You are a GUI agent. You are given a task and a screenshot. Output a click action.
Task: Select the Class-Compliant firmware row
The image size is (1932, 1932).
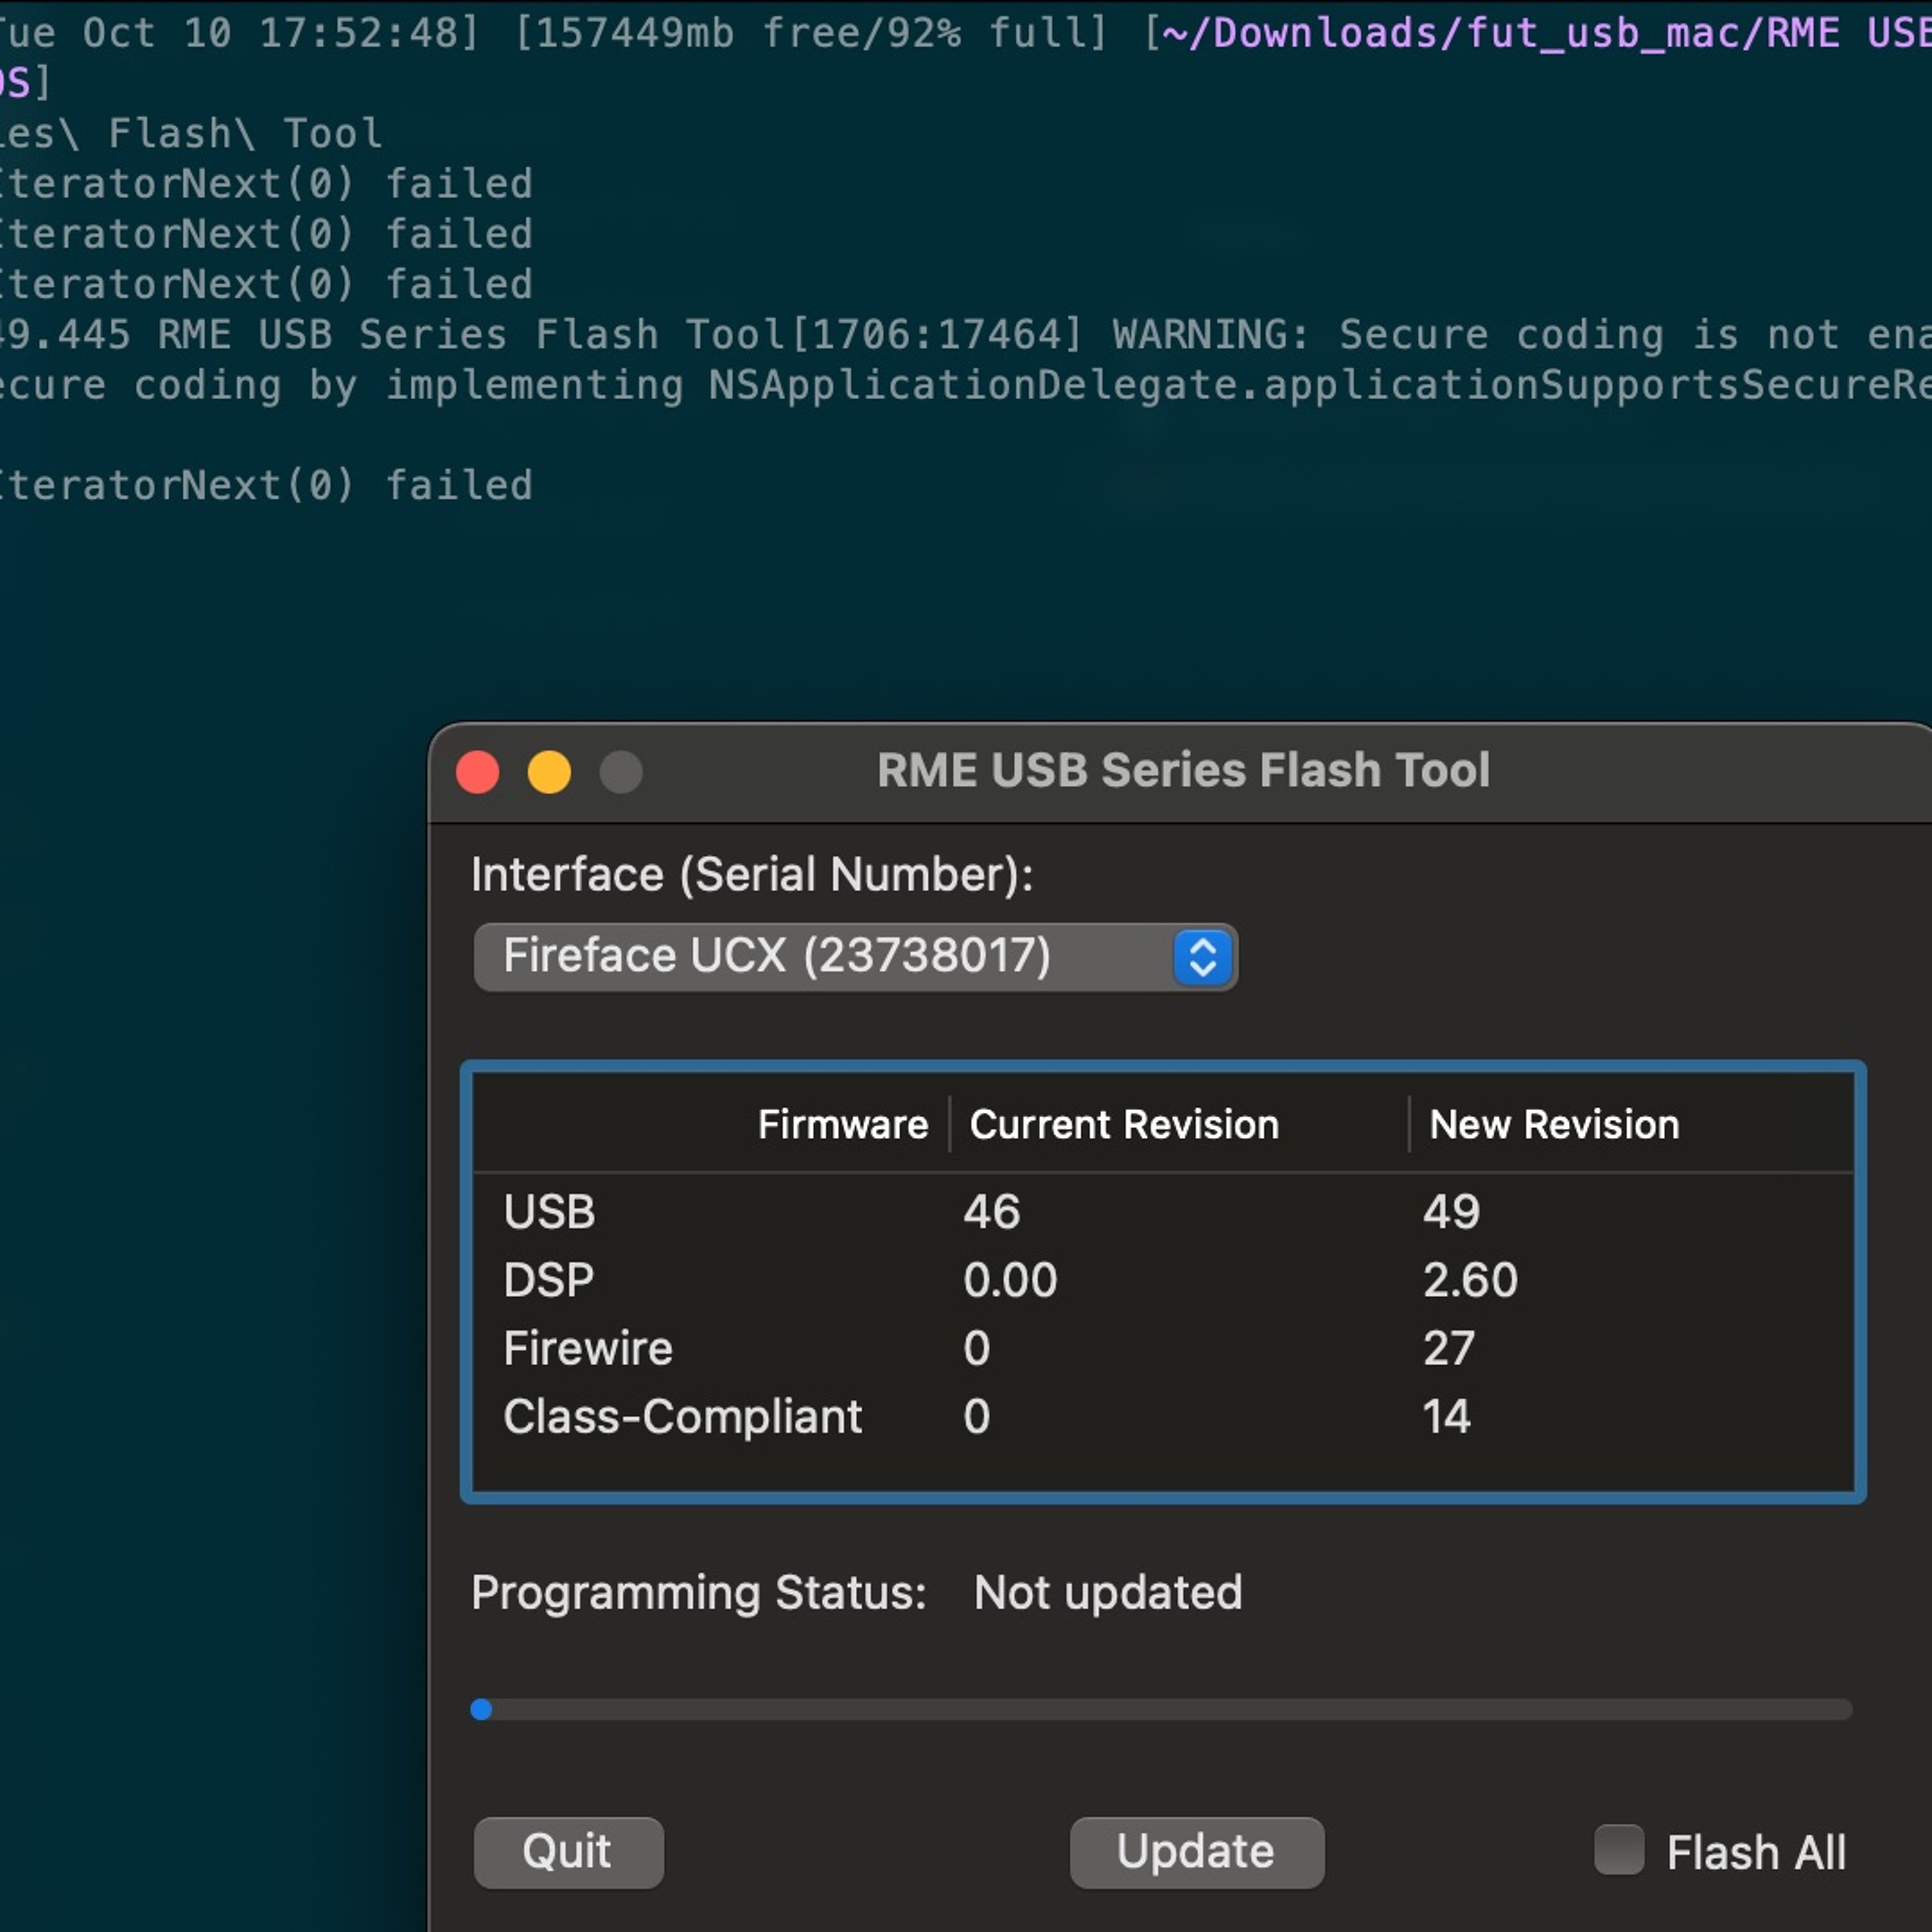(1162, 1416)
